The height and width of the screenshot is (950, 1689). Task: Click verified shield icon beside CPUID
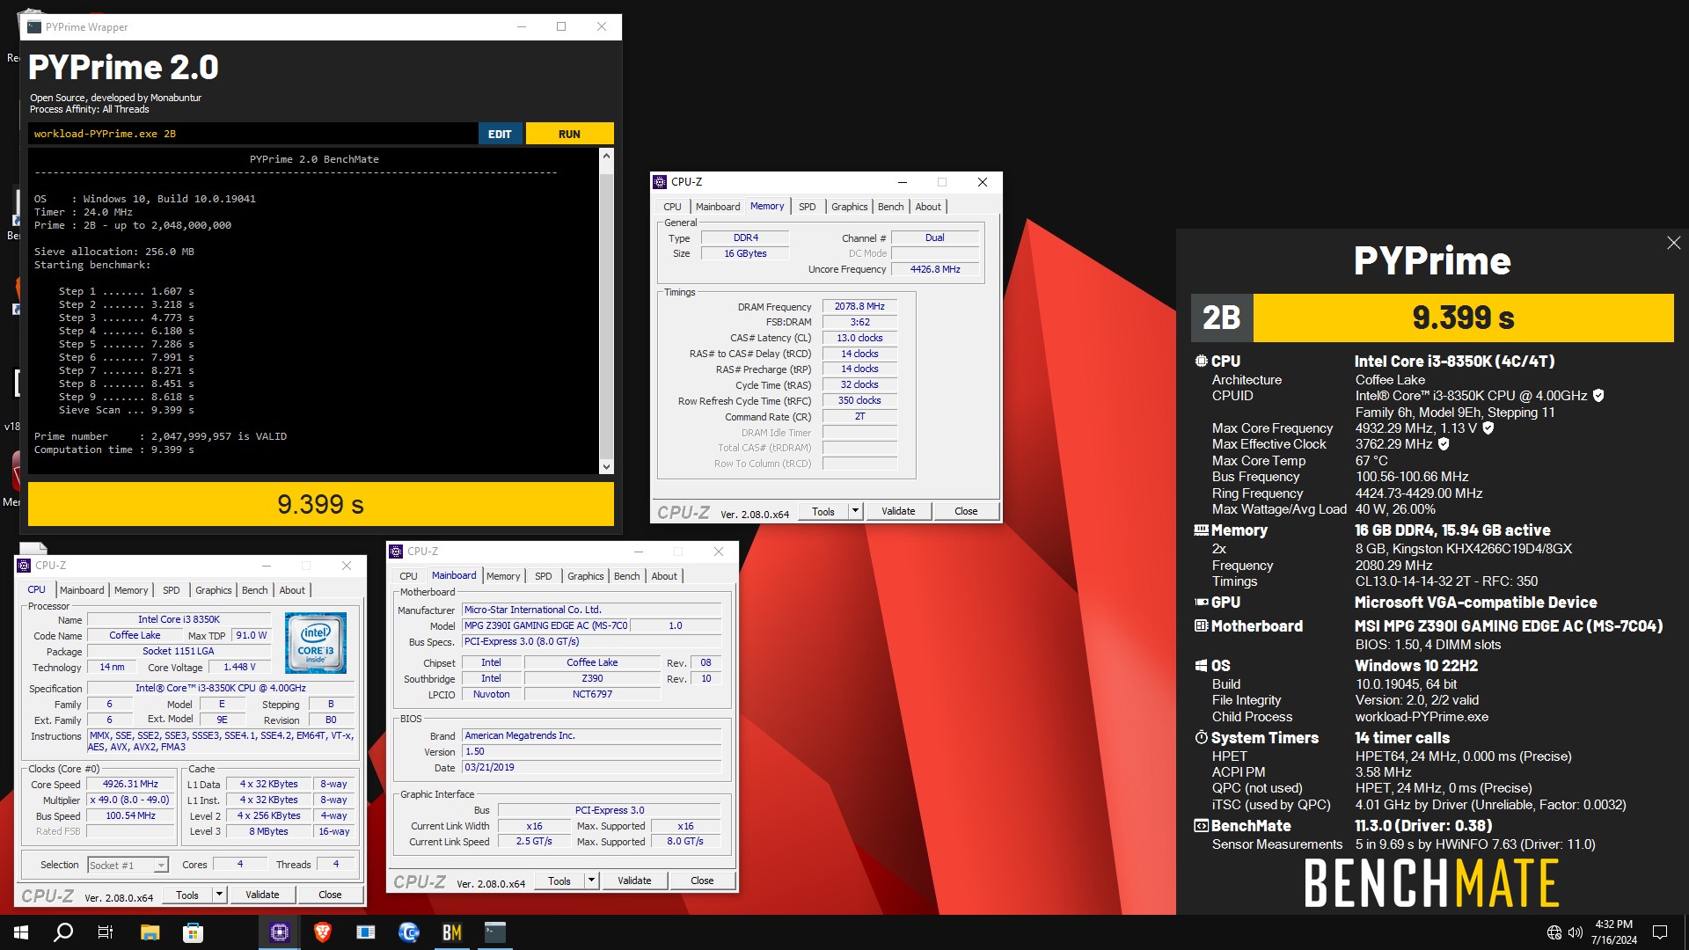coord(1598,396)
